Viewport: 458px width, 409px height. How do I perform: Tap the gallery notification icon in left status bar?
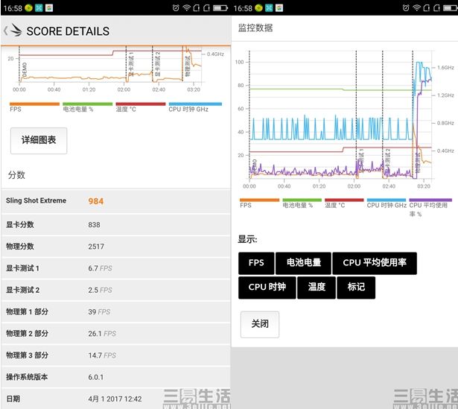[49, 8]
